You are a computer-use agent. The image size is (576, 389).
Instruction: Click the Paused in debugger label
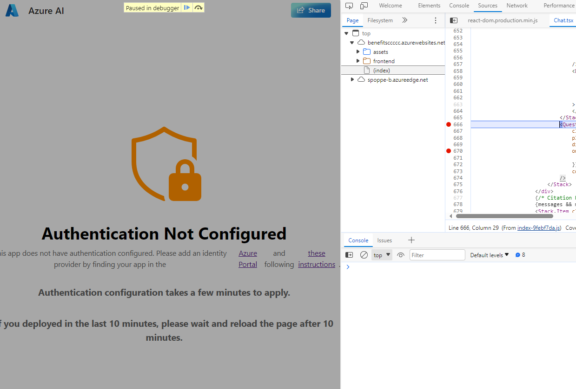[152, 8]
